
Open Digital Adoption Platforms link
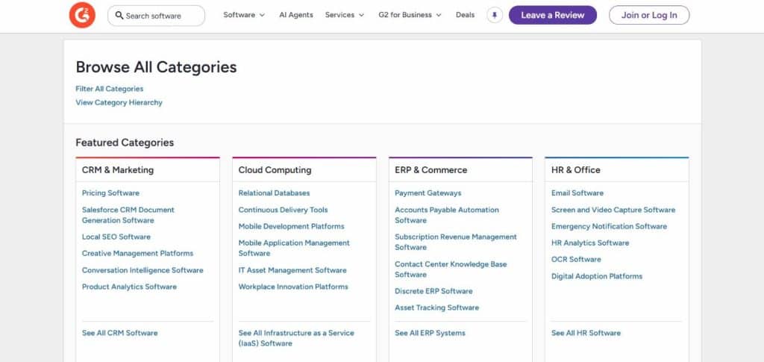coord(597,276)
